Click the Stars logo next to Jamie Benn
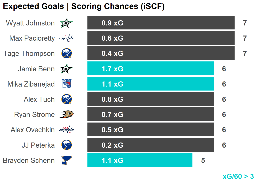 67,69
